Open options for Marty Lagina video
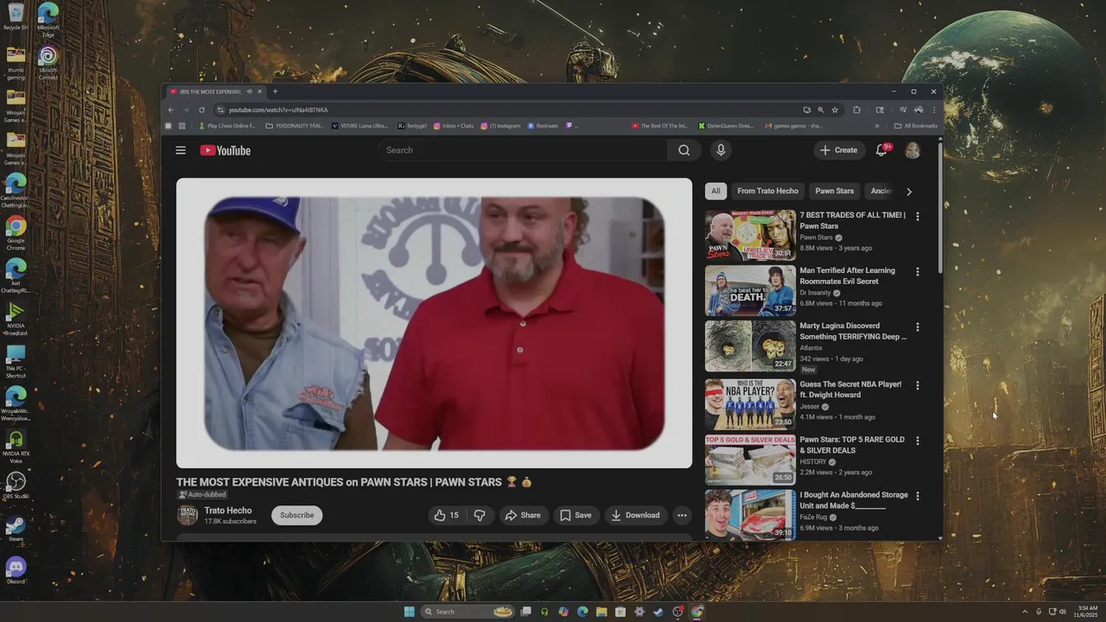The width and height of the screenshot is (1106, 622). click(x=918, y=327)
